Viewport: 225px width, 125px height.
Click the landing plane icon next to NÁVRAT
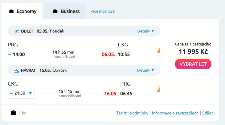pos(17,70)
